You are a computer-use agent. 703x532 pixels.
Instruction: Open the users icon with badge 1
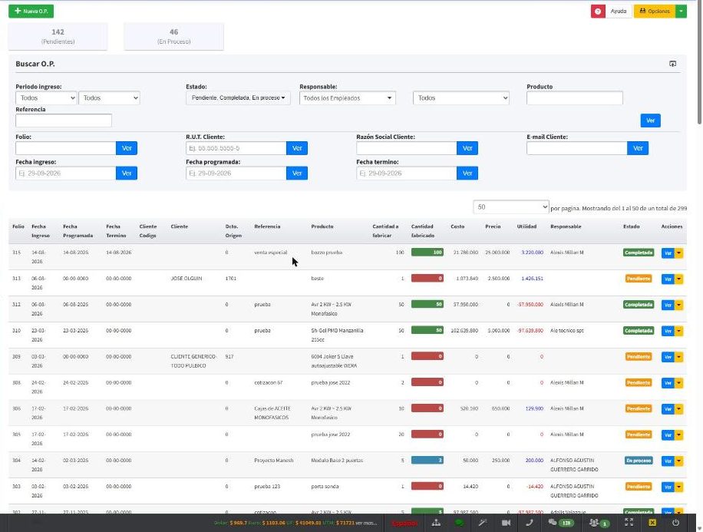pos(599,523)
